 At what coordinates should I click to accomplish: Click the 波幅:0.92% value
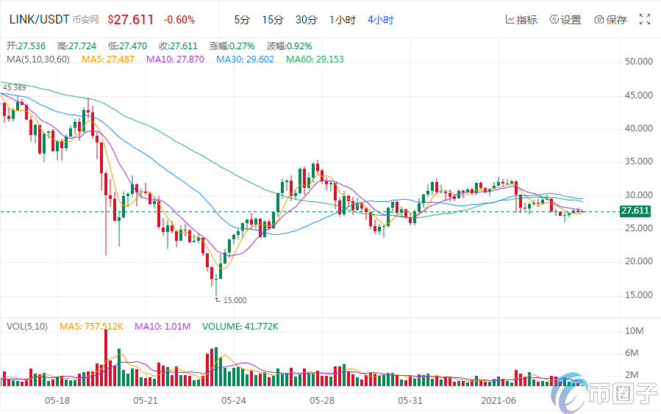tap(290, 46)
